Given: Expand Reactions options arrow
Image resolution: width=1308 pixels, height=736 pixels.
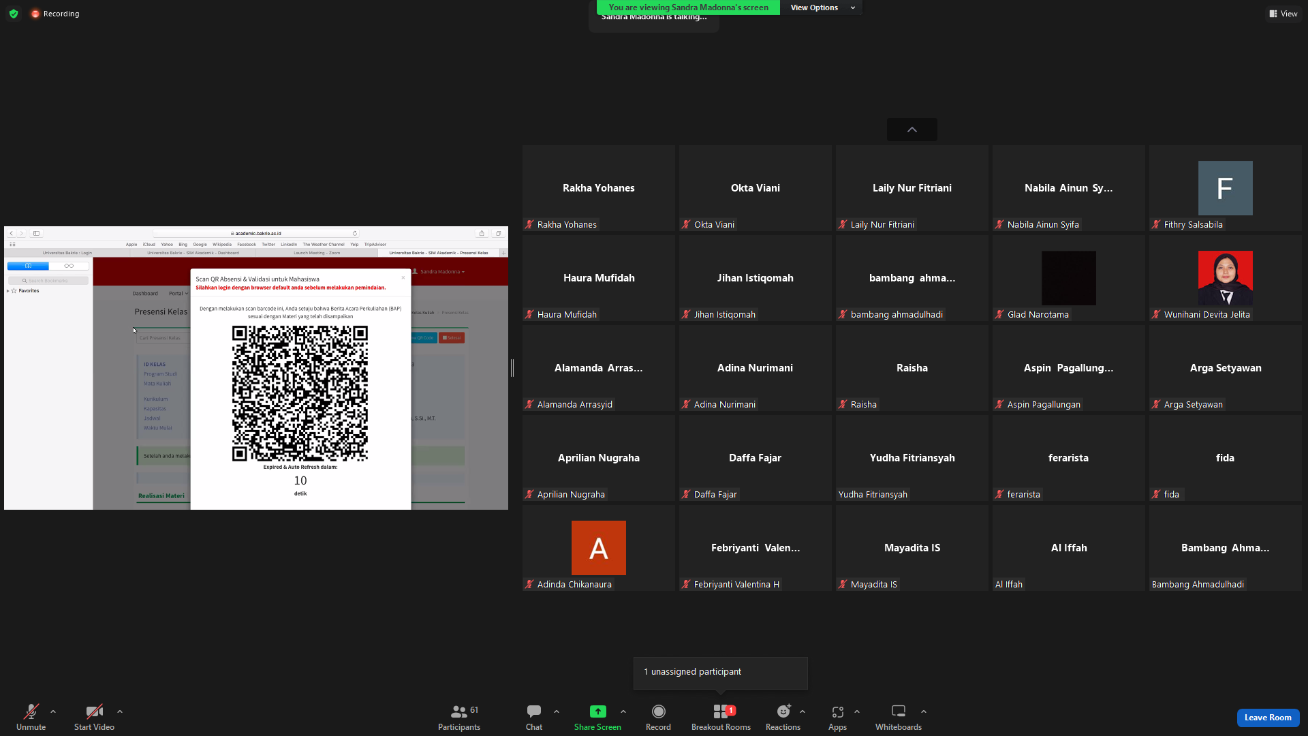Looking at the screenshot, I should point(803,711).
